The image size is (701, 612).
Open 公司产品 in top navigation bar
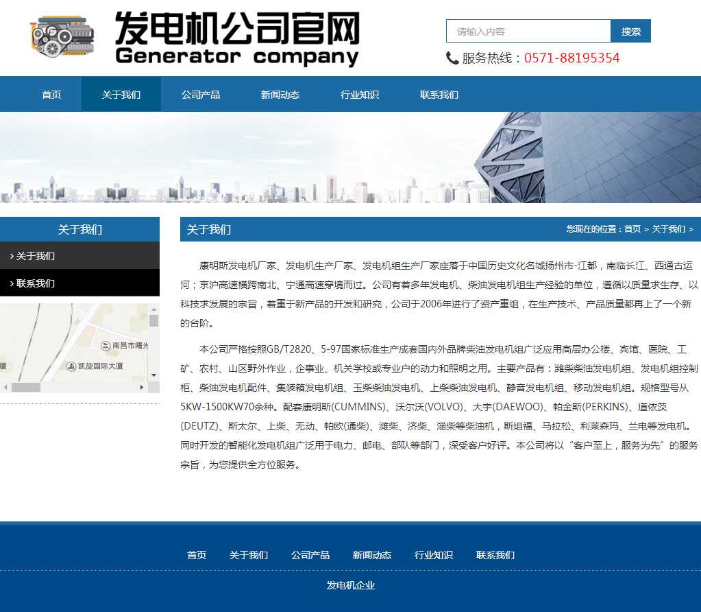(x=201, y=95)
